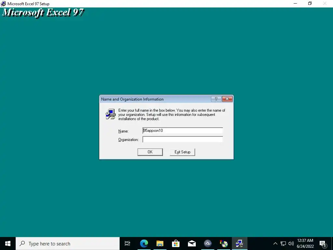Close the Name and Organization Information dialog
Screen dimensions: 333x250
point(227,99)
